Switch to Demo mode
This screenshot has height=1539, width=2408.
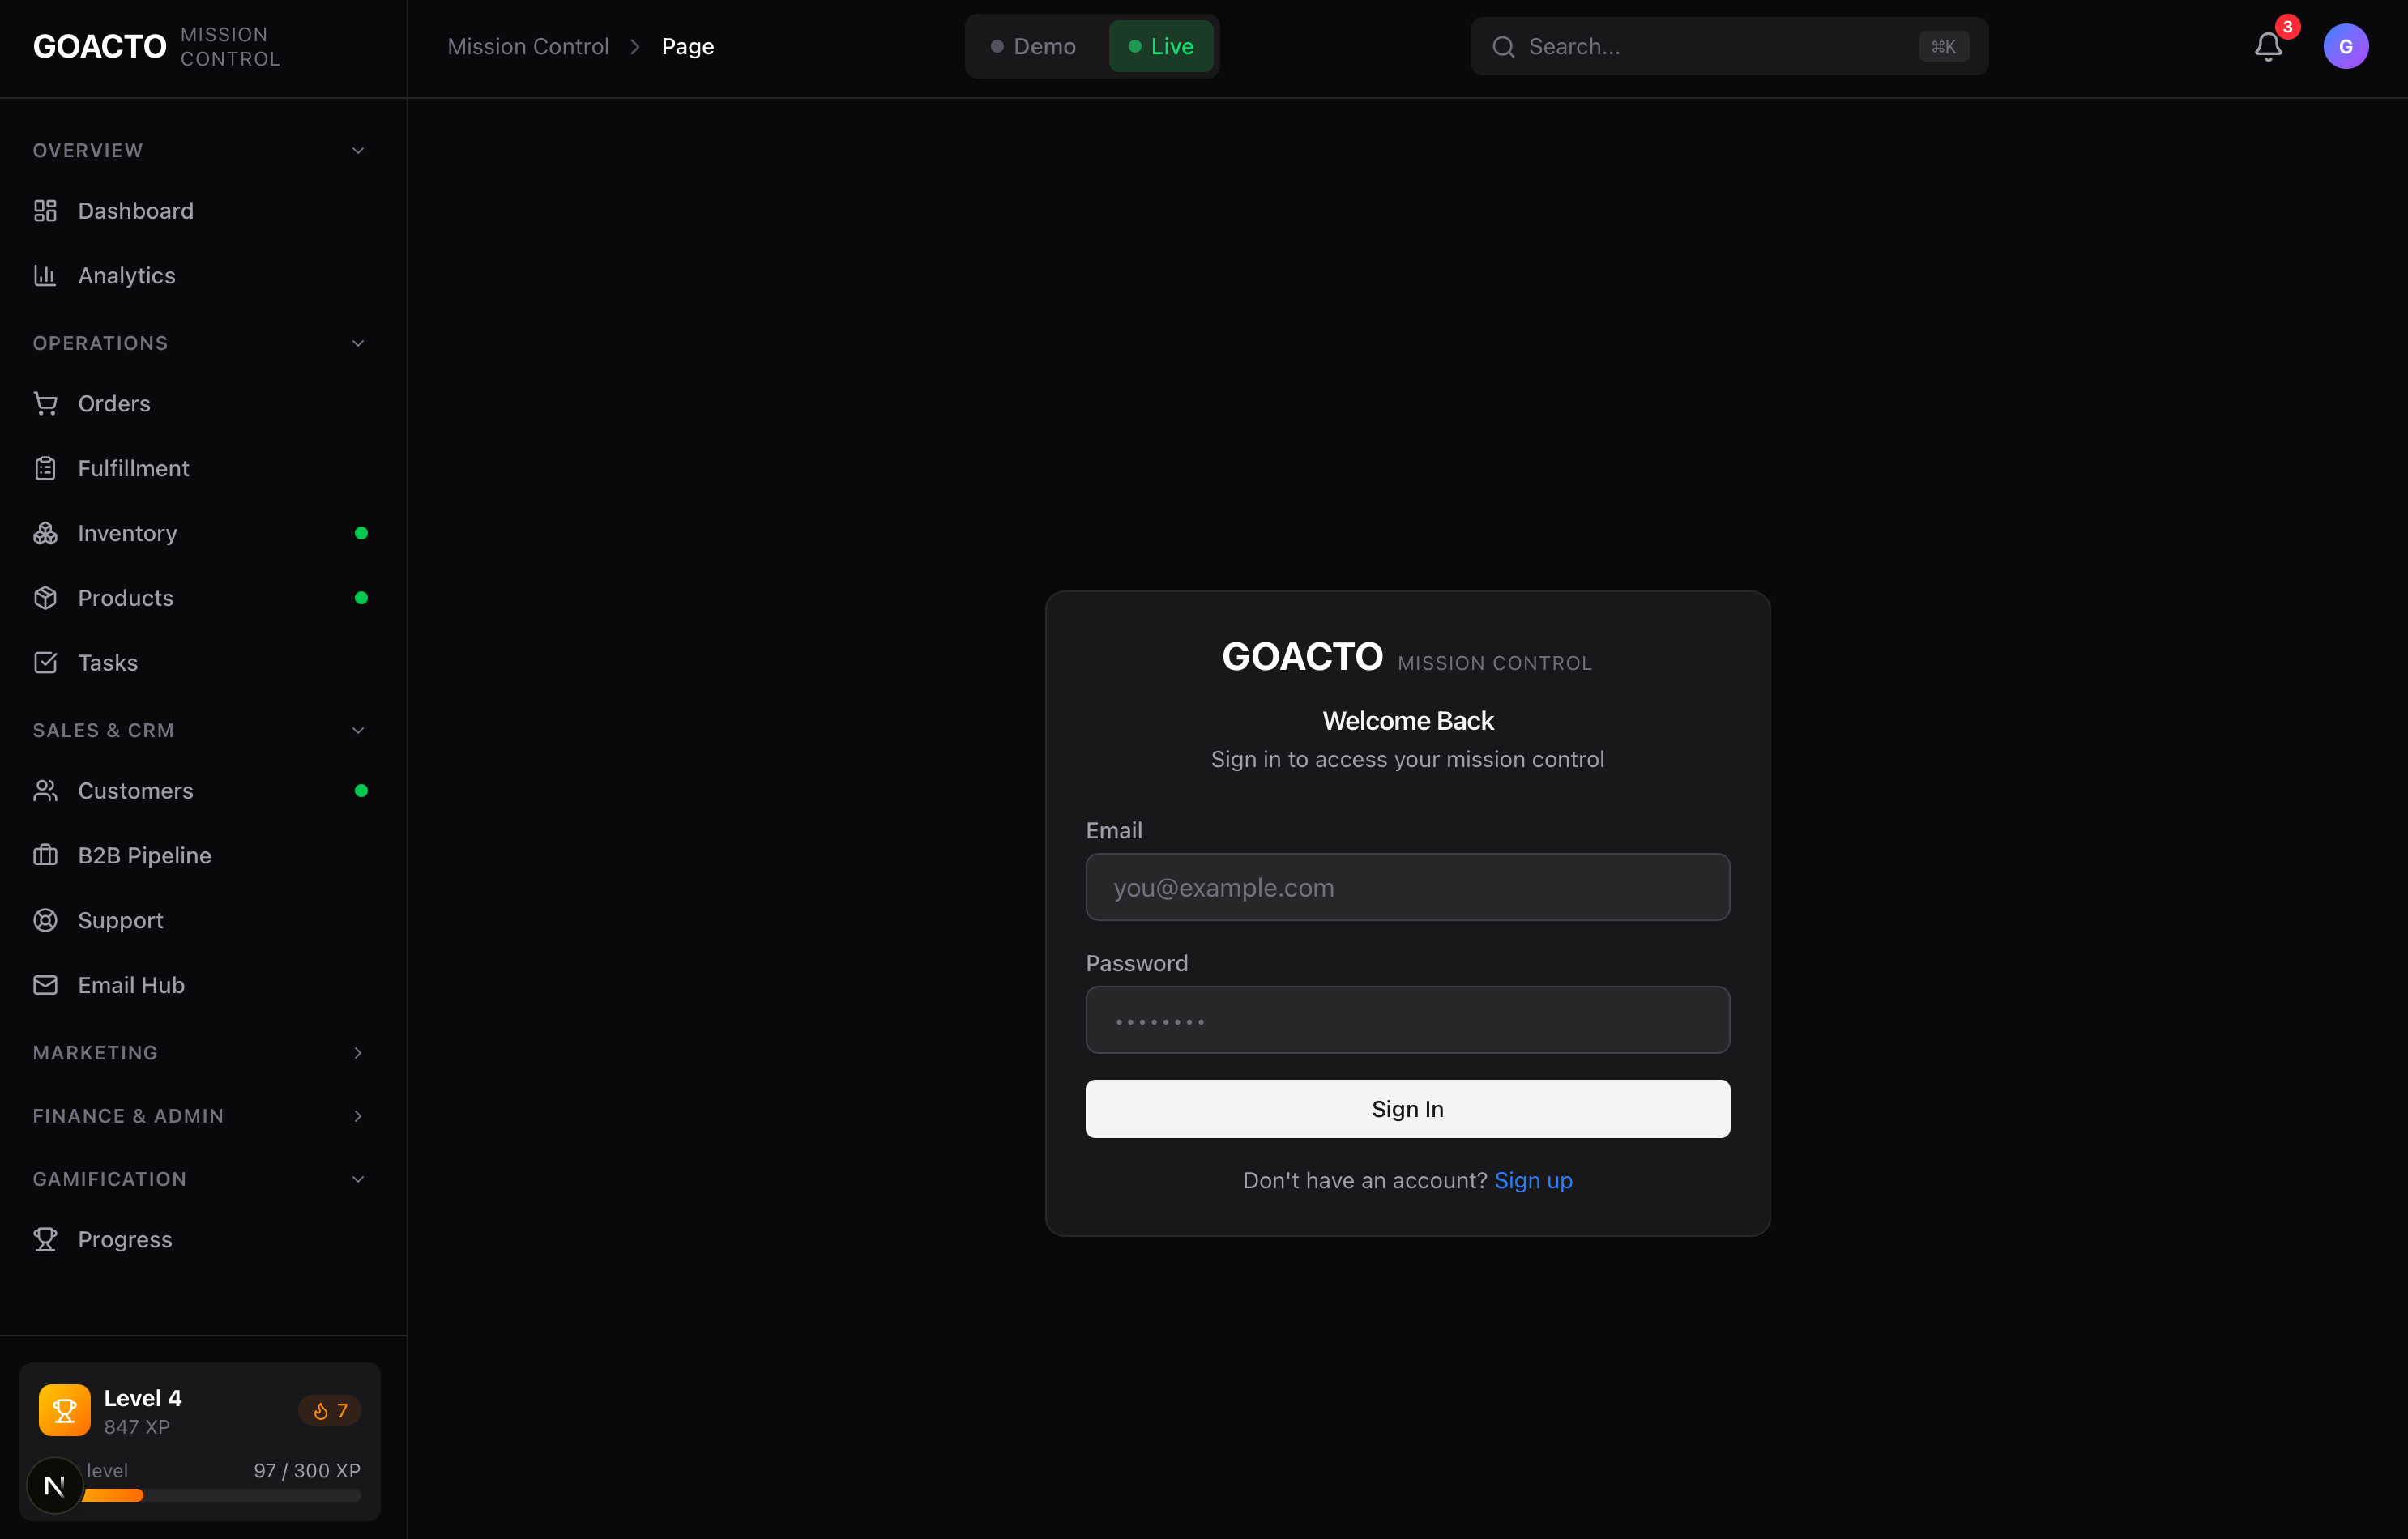point(1034,47)
